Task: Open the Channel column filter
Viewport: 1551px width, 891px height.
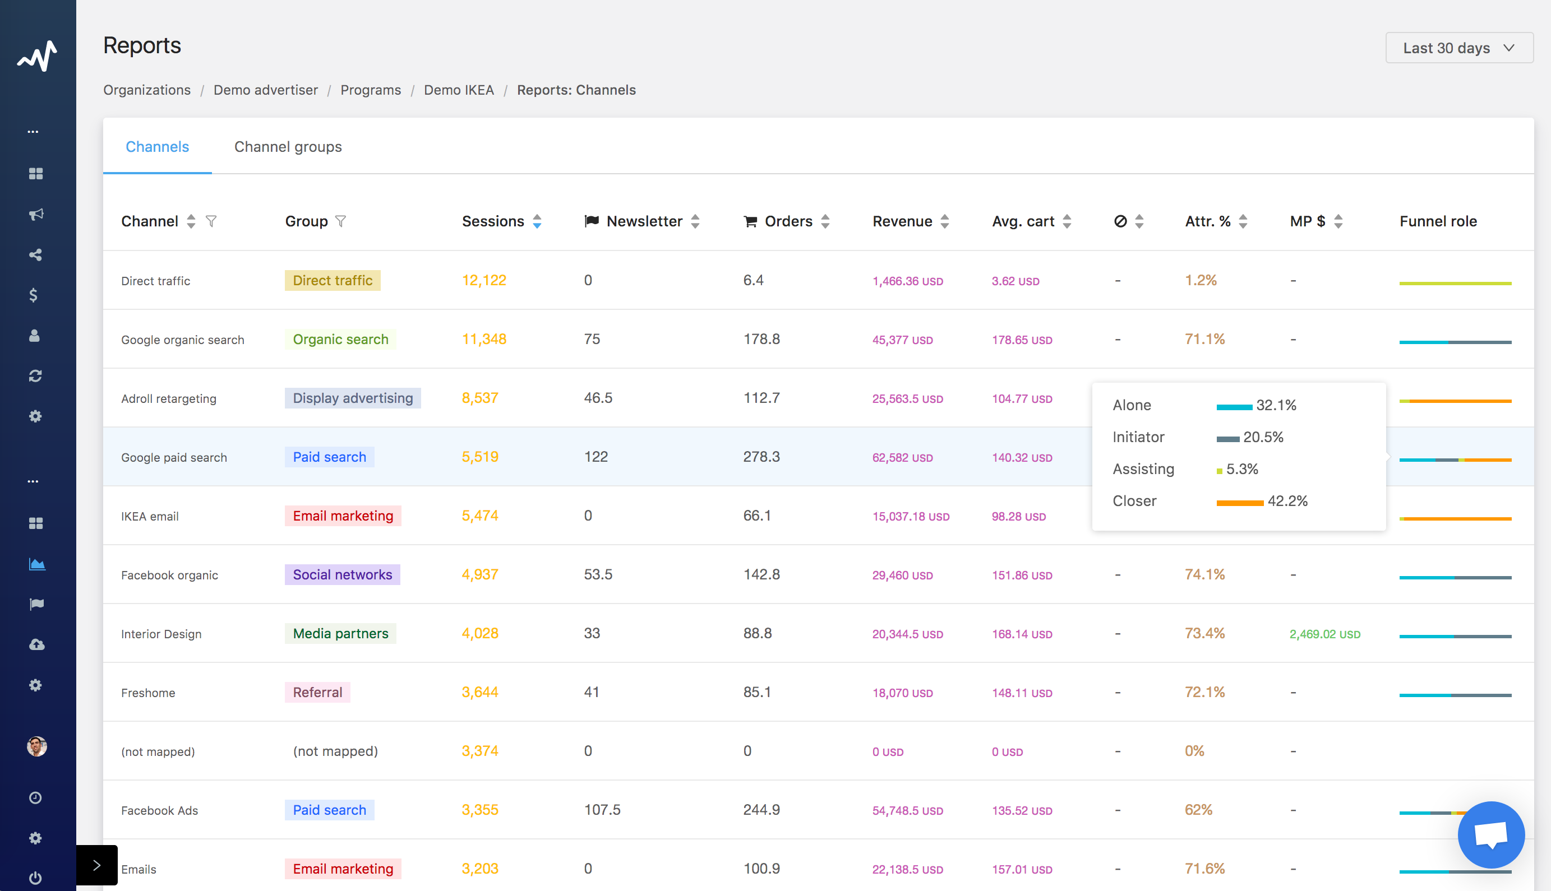Action: click(211, 221)
